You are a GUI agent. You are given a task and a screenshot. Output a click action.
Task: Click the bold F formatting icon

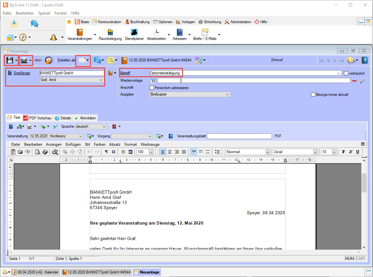tap(343, 152)
